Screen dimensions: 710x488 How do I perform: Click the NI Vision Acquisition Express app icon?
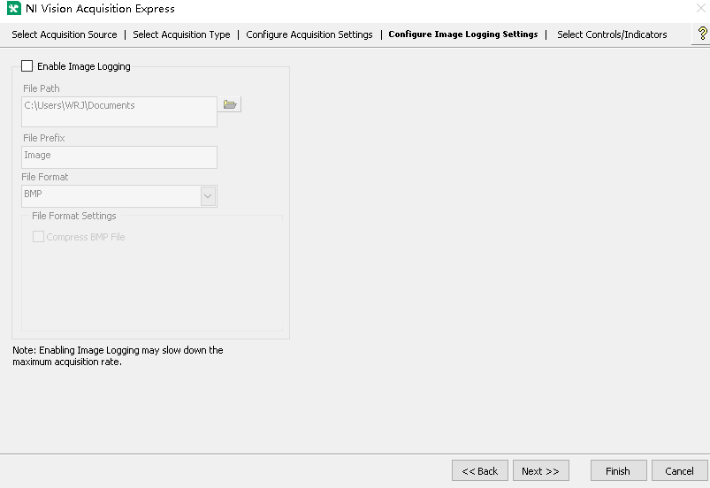(14, 9)
